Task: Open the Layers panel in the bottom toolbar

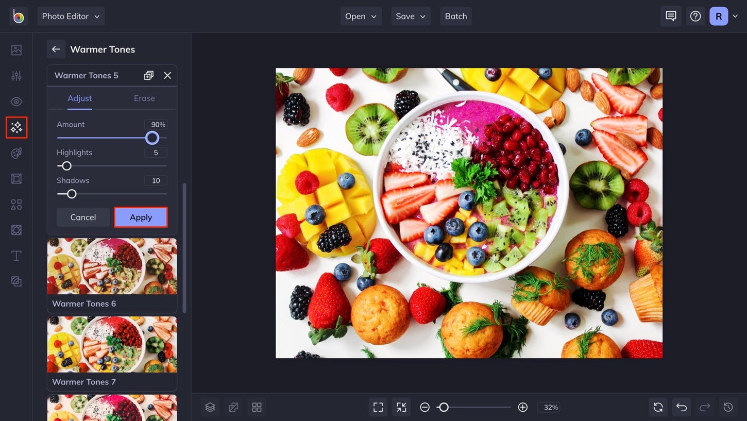Action: (210, 407)
